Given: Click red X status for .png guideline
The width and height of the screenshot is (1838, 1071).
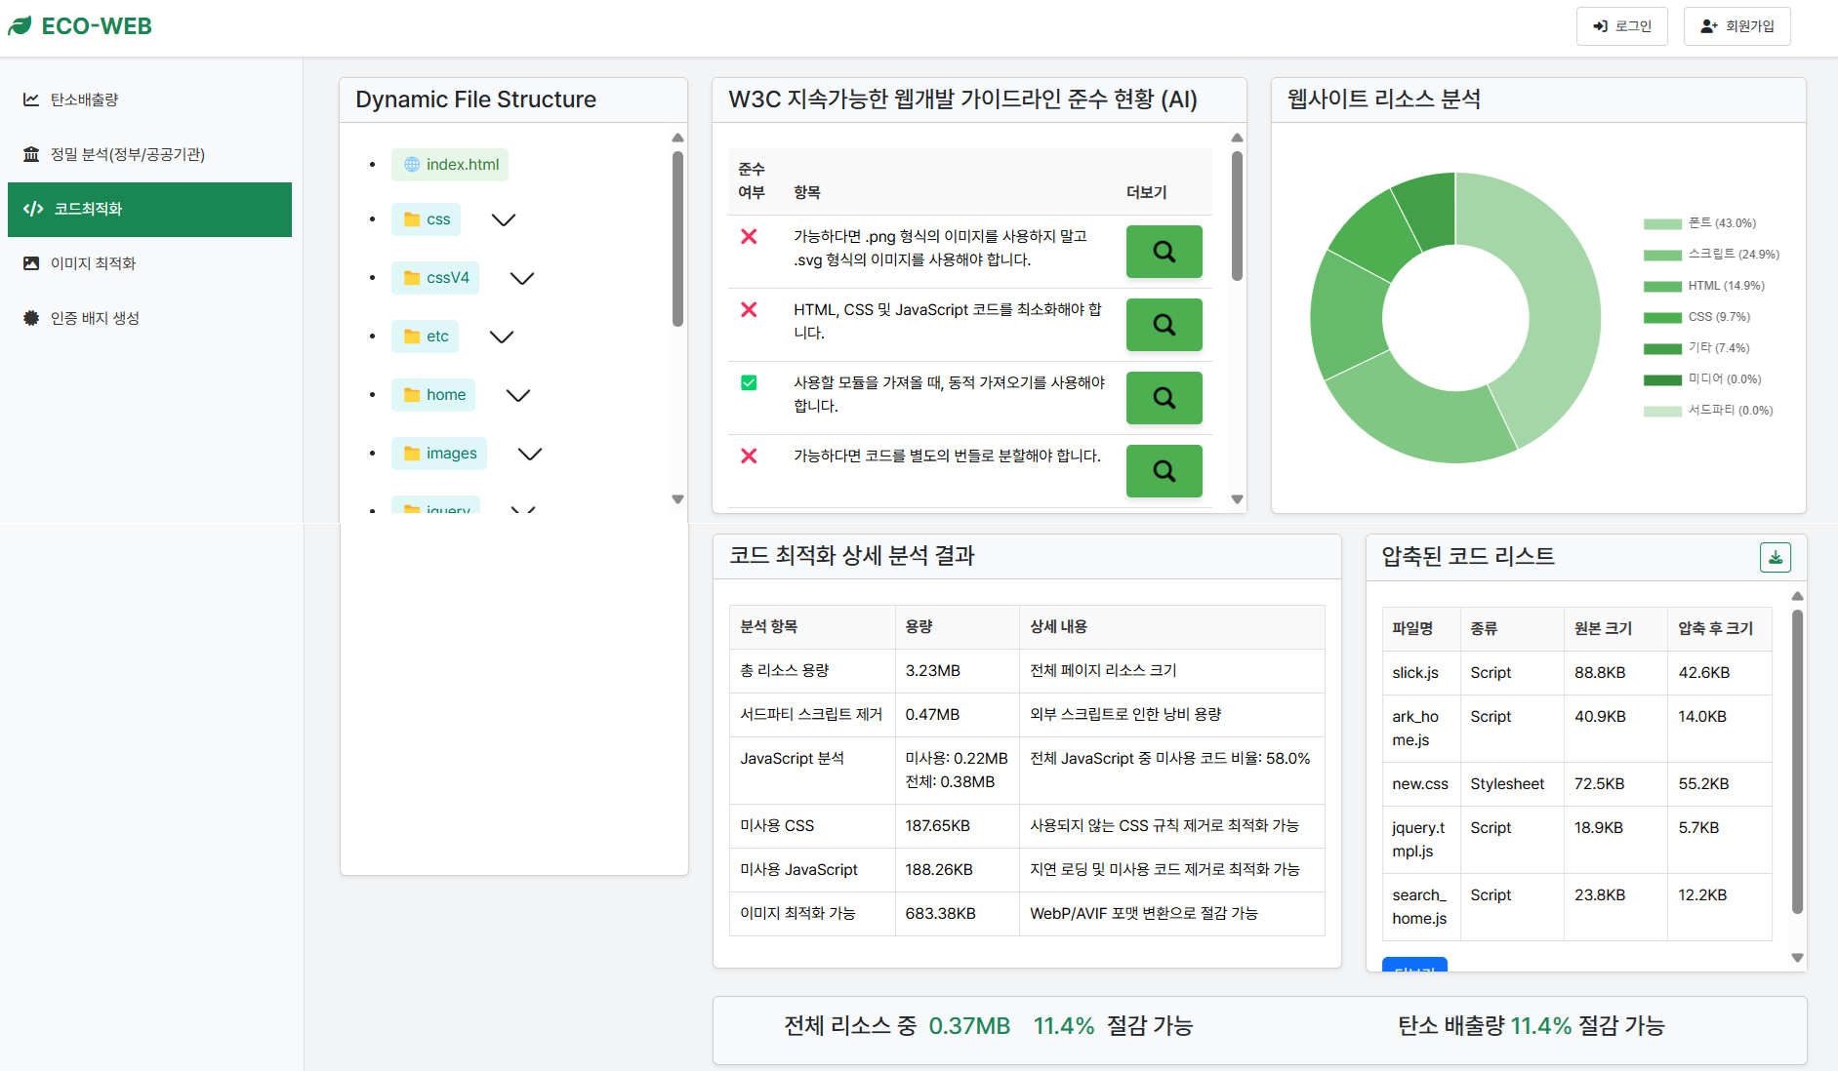Looking at the screenshot, I should (749, 237).
